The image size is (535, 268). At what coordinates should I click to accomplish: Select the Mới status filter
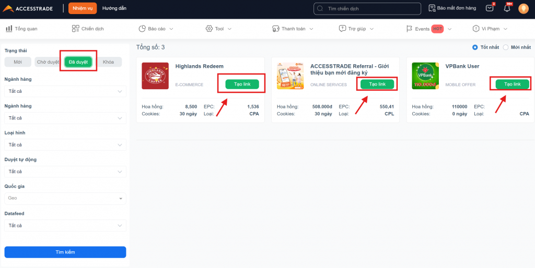18,62
